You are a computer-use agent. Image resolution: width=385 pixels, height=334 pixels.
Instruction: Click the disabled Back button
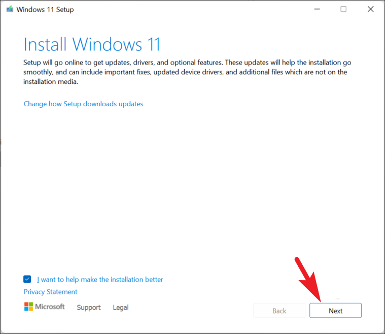click(x=279, y=311)
